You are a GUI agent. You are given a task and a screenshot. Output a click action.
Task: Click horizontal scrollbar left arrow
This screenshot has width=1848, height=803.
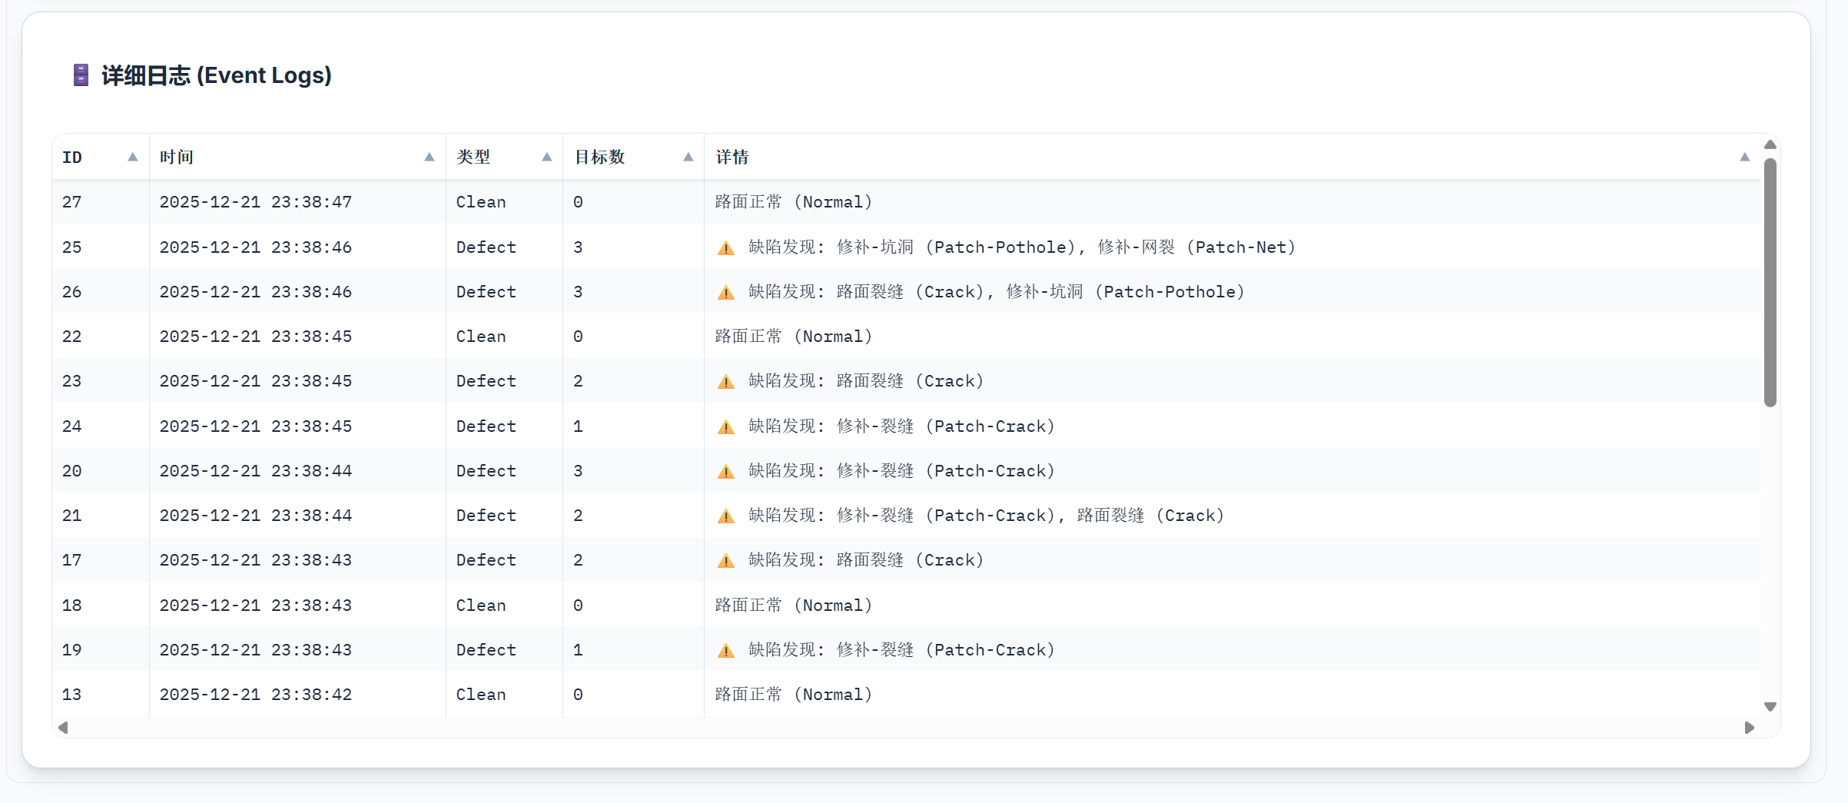coord(63,728)
